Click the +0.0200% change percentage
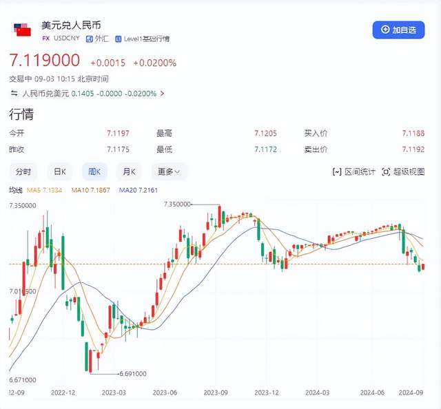 (154, 63)
